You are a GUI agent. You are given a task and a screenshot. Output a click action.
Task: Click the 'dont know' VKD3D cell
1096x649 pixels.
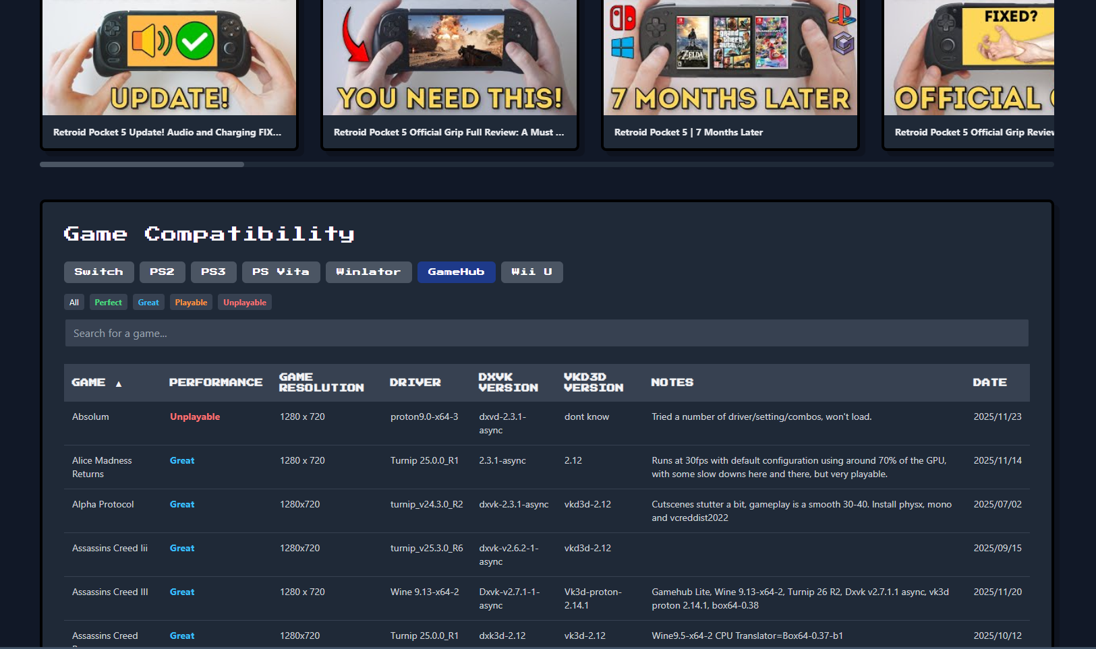[x=587, y=416]
